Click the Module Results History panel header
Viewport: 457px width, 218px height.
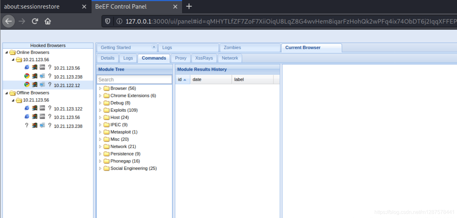[x=227, y=69]
